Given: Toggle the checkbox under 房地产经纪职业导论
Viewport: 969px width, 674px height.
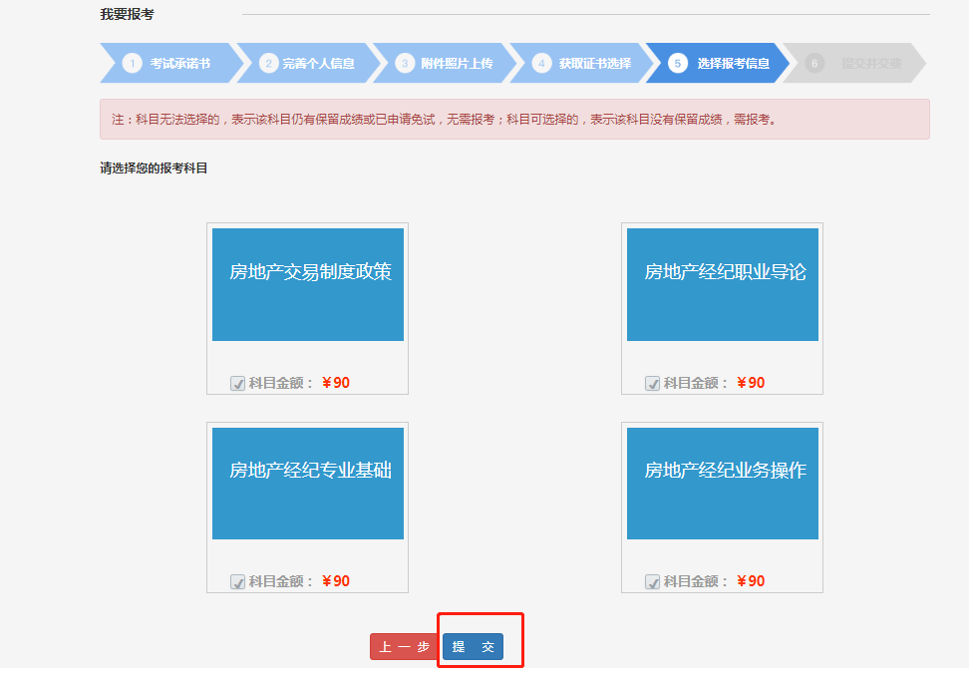Looking at the screenshot, I should pos(653,383).
